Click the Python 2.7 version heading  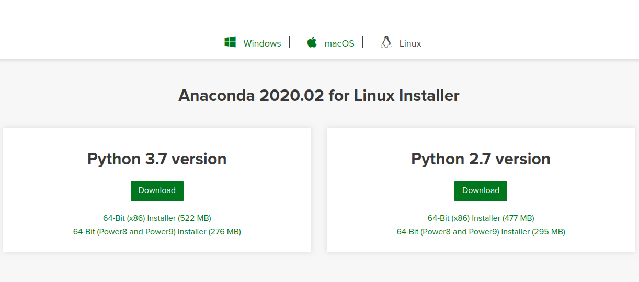(x=481, y=159)
